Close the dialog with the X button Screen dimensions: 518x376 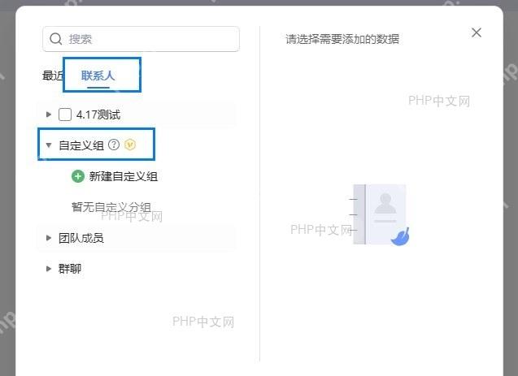click(477, 32)
